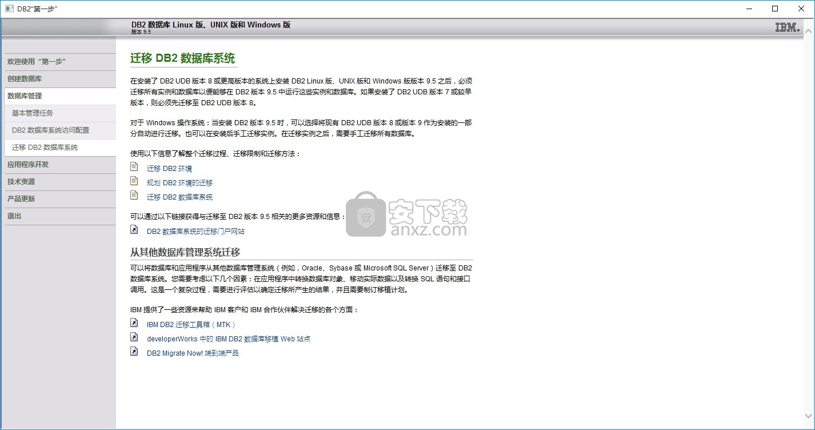Click external-link icon beside developerWorks link

[x=134, y=337]
